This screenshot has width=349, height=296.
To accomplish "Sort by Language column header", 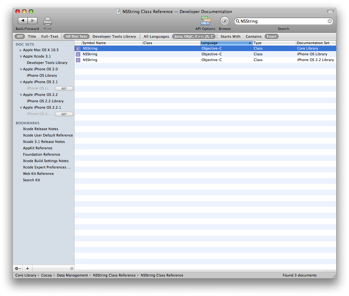I will pyautogui.click(x=226, y=43).
